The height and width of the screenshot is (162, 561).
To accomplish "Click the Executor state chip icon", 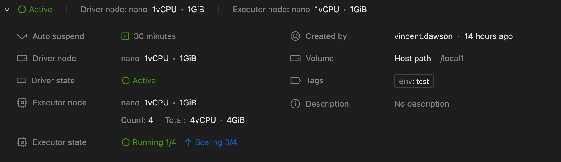I will [x=22, y=142].
